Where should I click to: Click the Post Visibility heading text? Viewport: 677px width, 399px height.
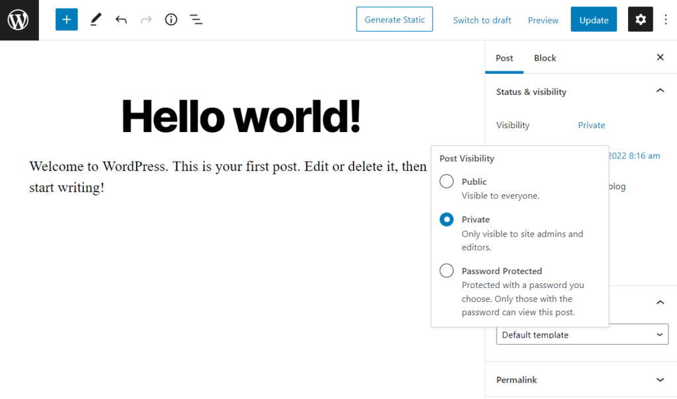point(467,159)
